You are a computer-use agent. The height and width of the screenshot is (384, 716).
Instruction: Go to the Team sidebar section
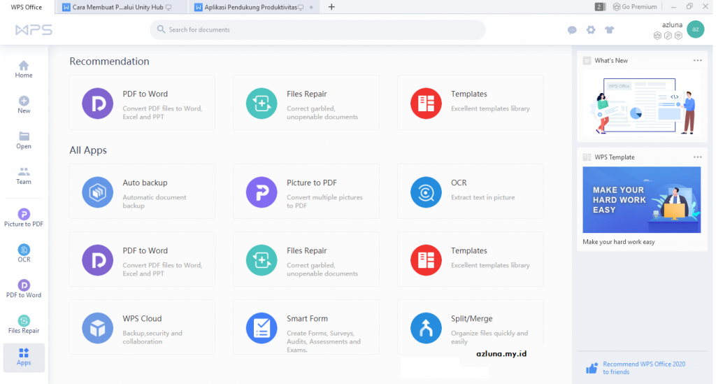[x=24, y=176]
